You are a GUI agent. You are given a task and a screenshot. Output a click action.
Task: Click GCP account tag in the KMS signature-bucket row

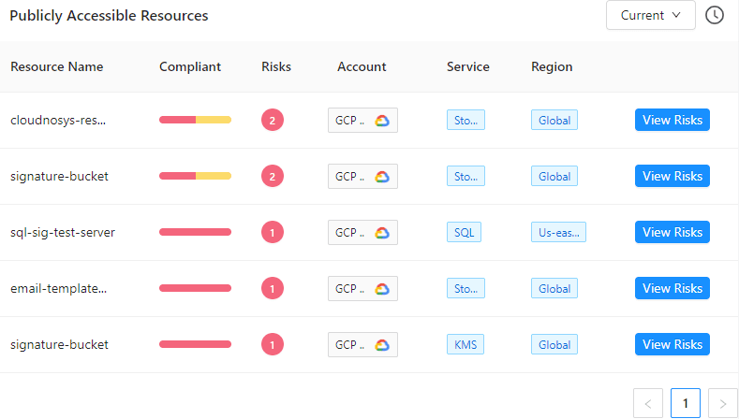tap(362, 344)
